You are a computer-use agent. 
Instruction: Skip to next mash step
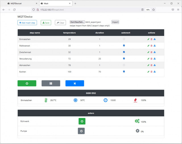75,83
